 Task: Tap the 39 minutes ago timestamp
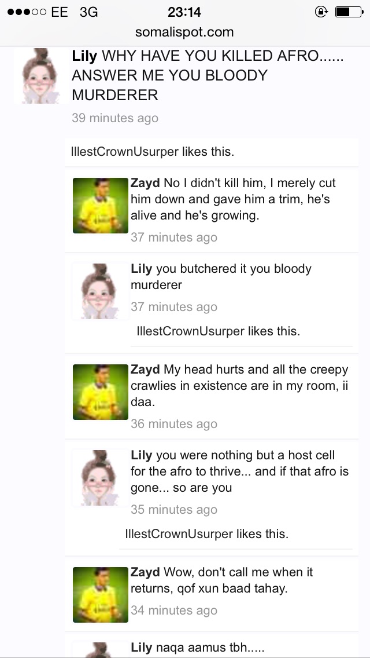pos(115,118)
